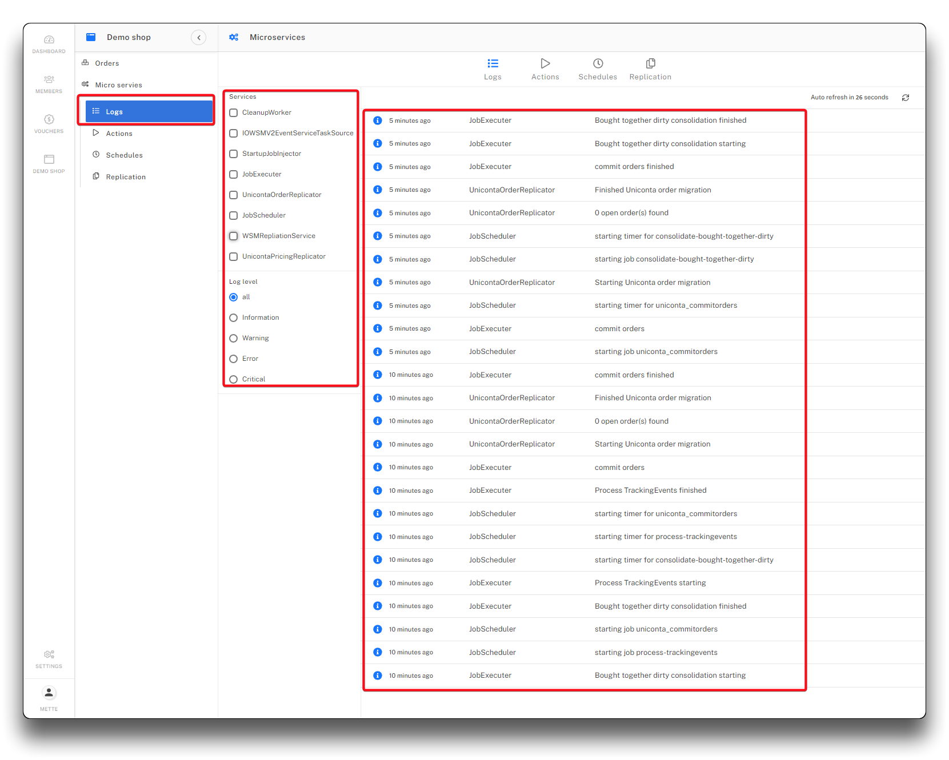The height and width of the screenshot is (760, 949).
Task: Enable the CleanupWorker service checkbox
Action: point(234,113)
